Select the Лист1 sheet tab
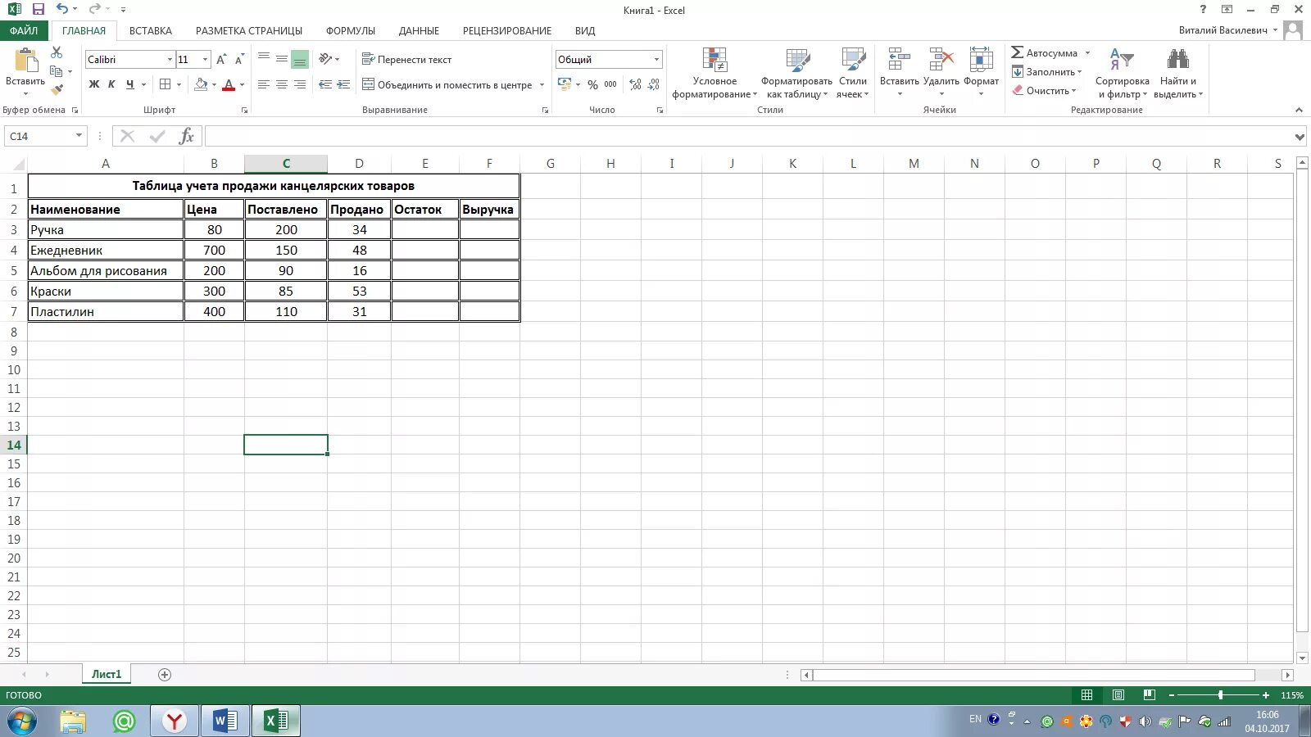1311x737 pixels. click(x=107, y=674)
